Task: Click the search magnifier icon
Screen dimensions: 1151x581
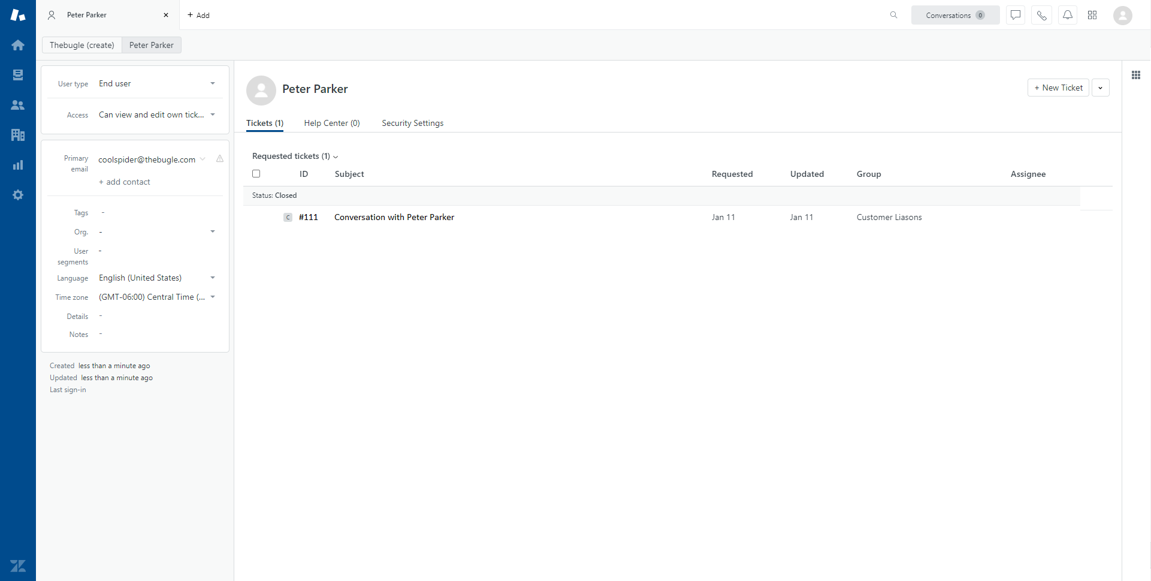Action: pos(893,15)
